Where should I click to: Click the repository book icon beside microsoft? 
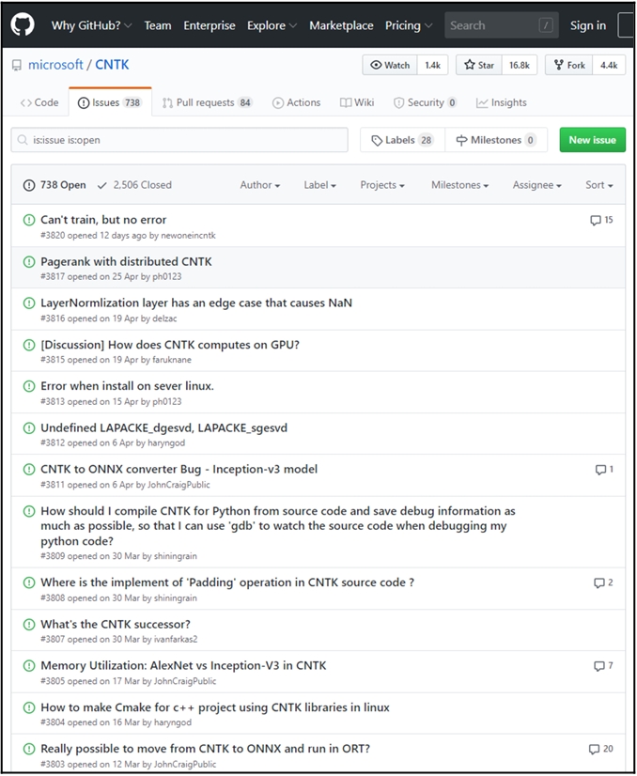click(x=17, y=66)
